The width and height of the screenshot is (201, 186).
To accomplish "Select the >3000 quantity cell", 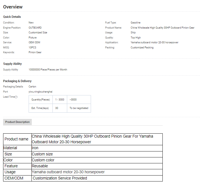I will coord(73,100).
